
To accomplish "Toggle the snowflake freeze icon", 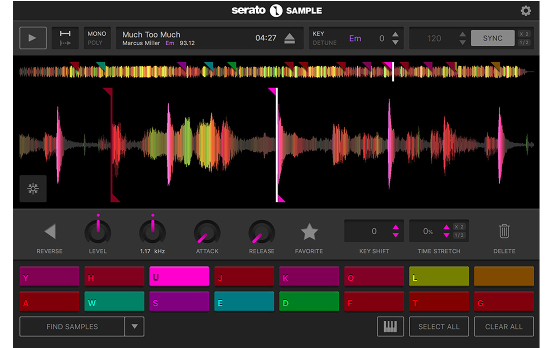I will 33,189.
